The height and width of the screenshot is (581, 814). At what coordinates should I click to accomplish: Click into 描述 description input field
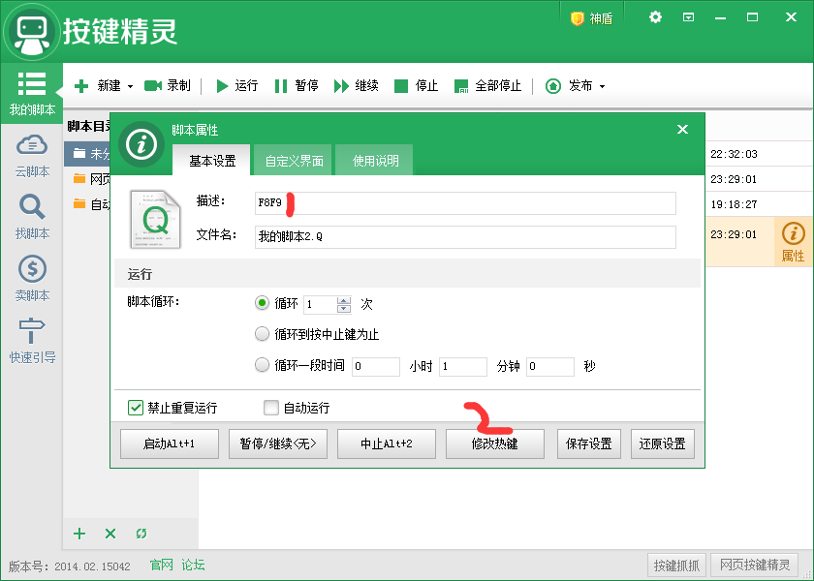tap(465, 202)
